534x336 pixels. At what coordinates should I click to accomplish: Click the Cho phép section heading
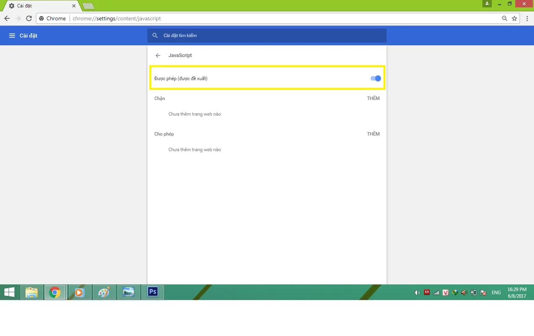point(164,134)
